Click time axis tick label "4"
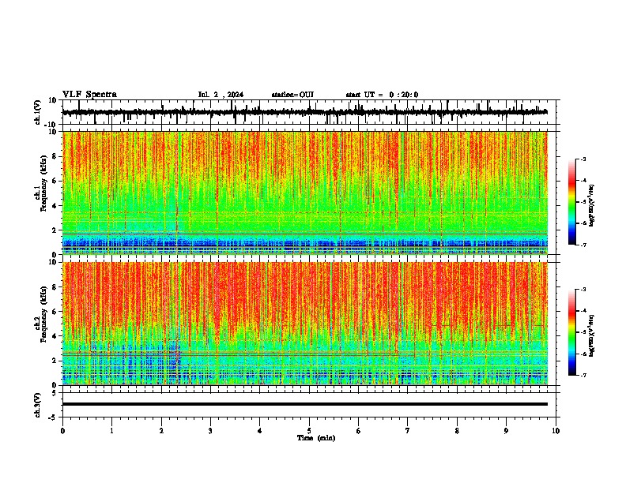The image size is (626, 483). click(259, 431)
